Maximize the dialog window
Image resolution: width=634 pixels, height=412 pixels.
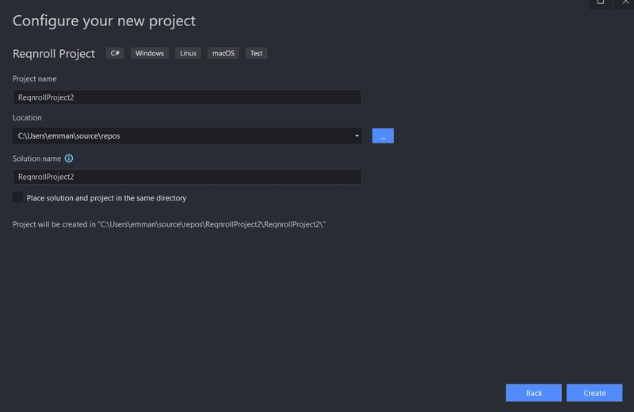(x=600, y=2)
